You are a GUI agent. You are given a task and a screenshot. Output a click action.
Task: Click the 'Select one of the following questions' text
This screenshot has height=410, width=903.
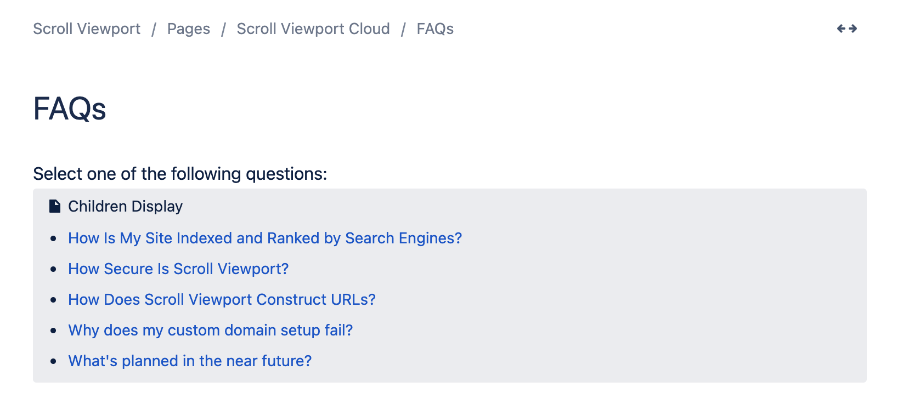pos(180,174)
